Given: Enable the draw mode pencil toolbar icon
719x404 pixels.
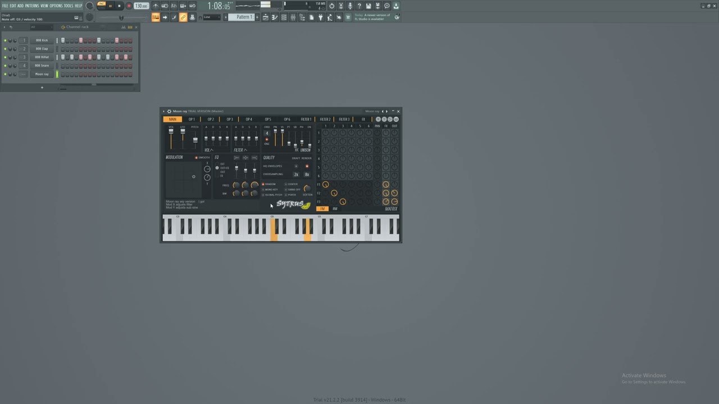Looking at the screenshot, I should 174,17.
